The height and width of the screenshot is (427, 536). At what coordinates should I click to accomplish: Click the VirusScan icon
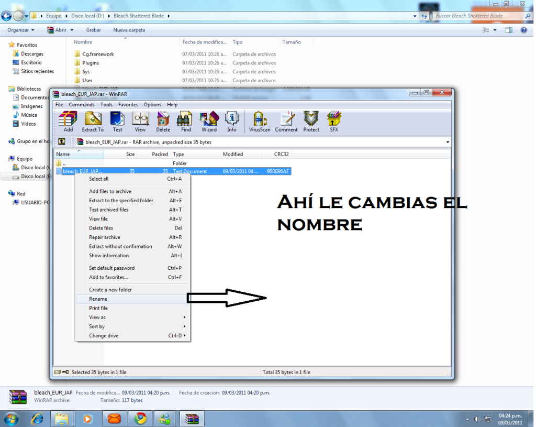tap(260, 122)
